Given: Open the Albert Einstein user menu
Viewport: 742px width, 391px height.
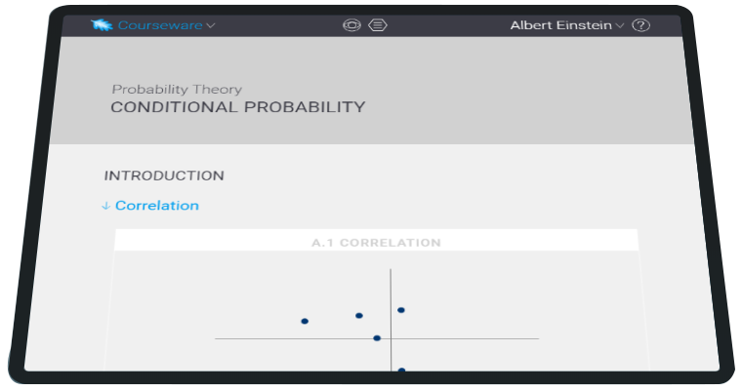Looking at the screenshot, I should pos(560,25).
